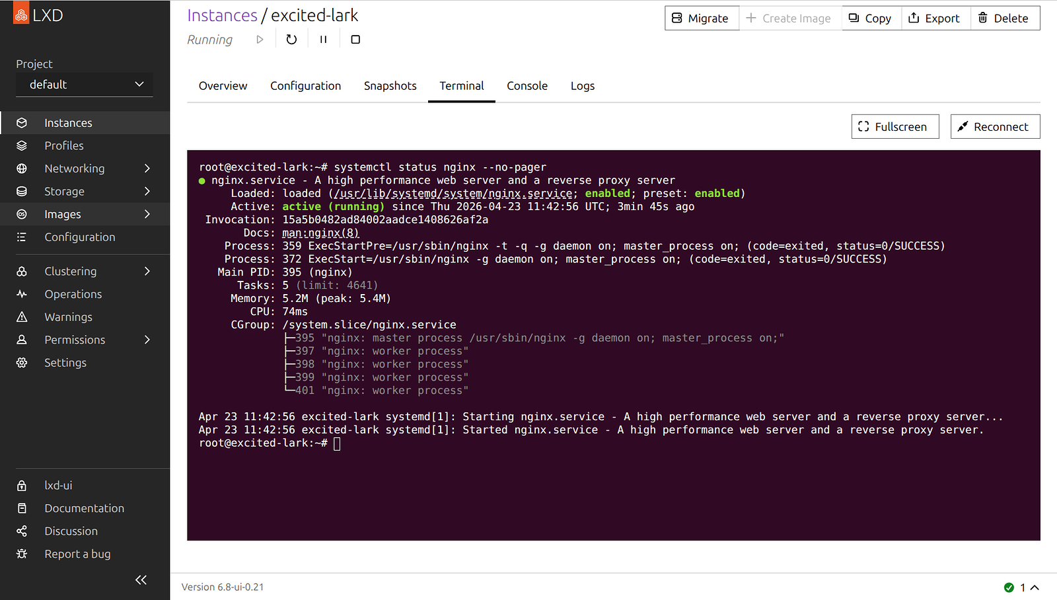Viewport: 1057px width, 600px height.
Task: Open Warnings from the sidebar
Action: click(x=68, y=317)
